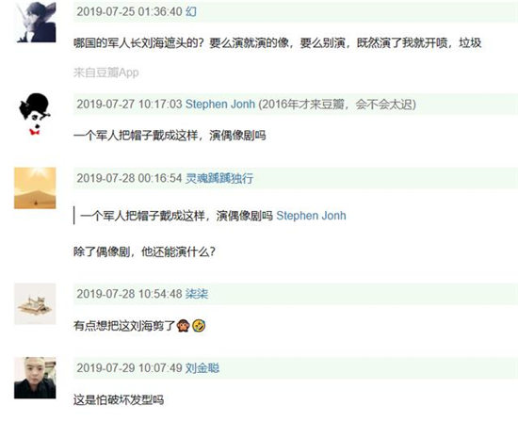Click comment text 这是怕破坏发型吗

(x=119, y=400)
